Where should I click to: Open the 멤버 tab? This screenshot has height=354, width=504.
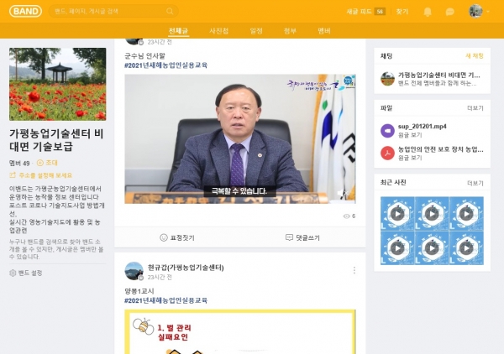pos(324,31)
